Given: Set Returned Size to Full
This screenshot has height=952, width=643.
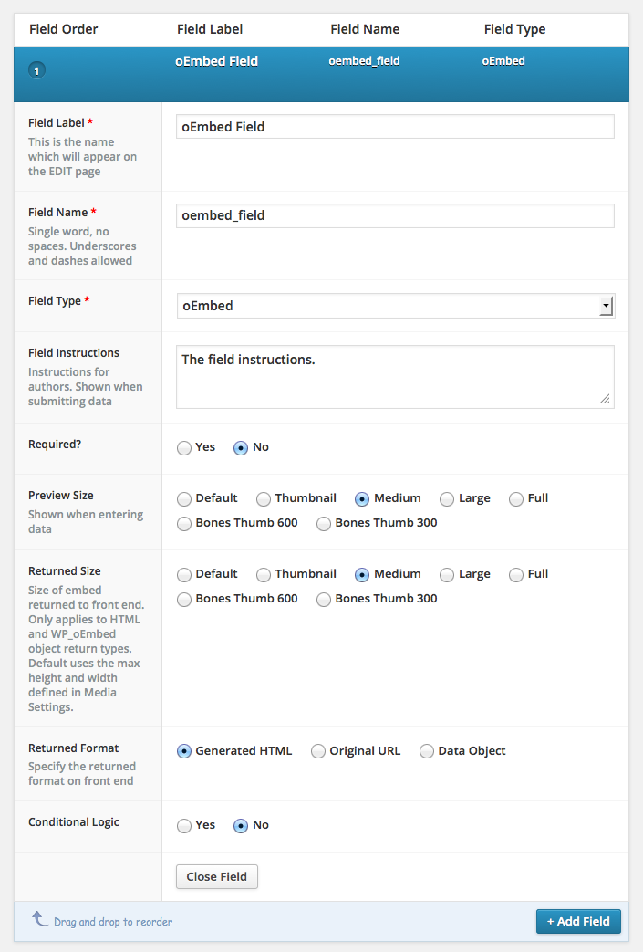Looking at the screenshot, I should (516, 575).
